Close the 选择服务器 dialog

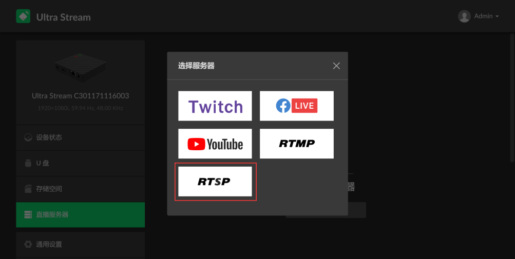(336, 66)
